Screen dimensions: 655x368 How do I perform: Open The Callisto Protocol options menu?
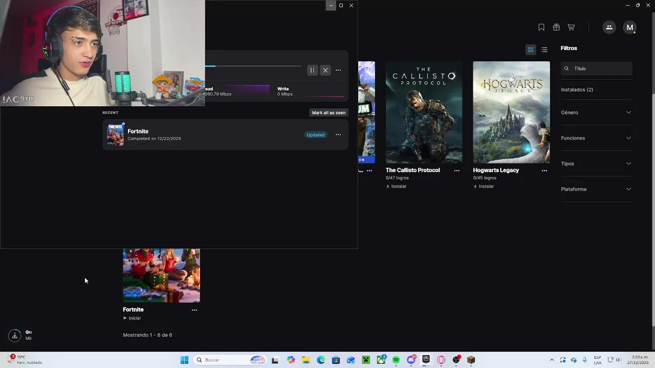point(457,171)
